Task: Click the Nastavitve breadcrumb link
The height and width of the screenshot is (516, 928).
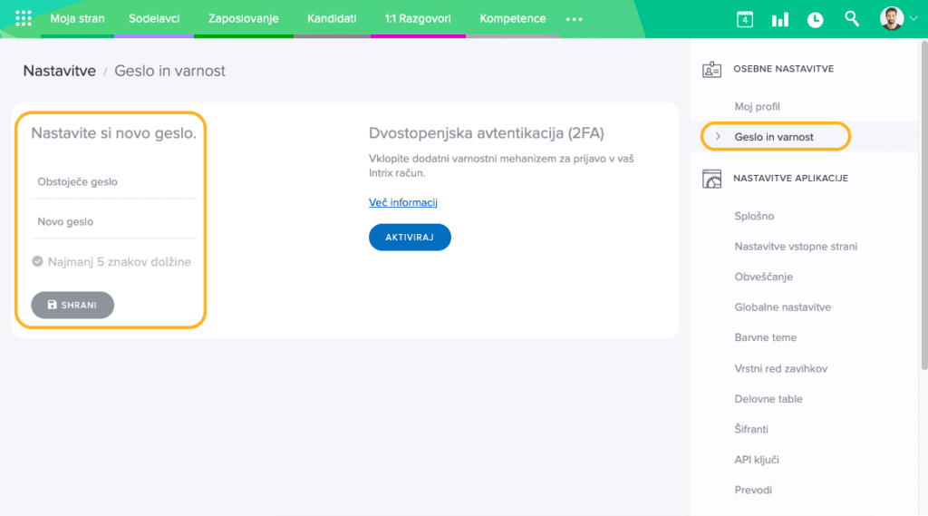Action: (60, 71)
